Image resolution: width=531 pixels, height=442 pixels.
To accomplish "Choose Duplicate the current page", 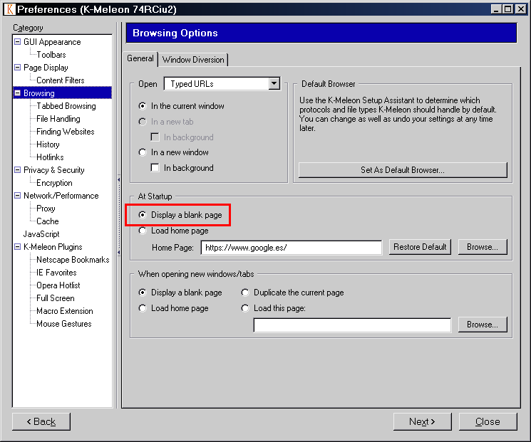I will [293, 293].
